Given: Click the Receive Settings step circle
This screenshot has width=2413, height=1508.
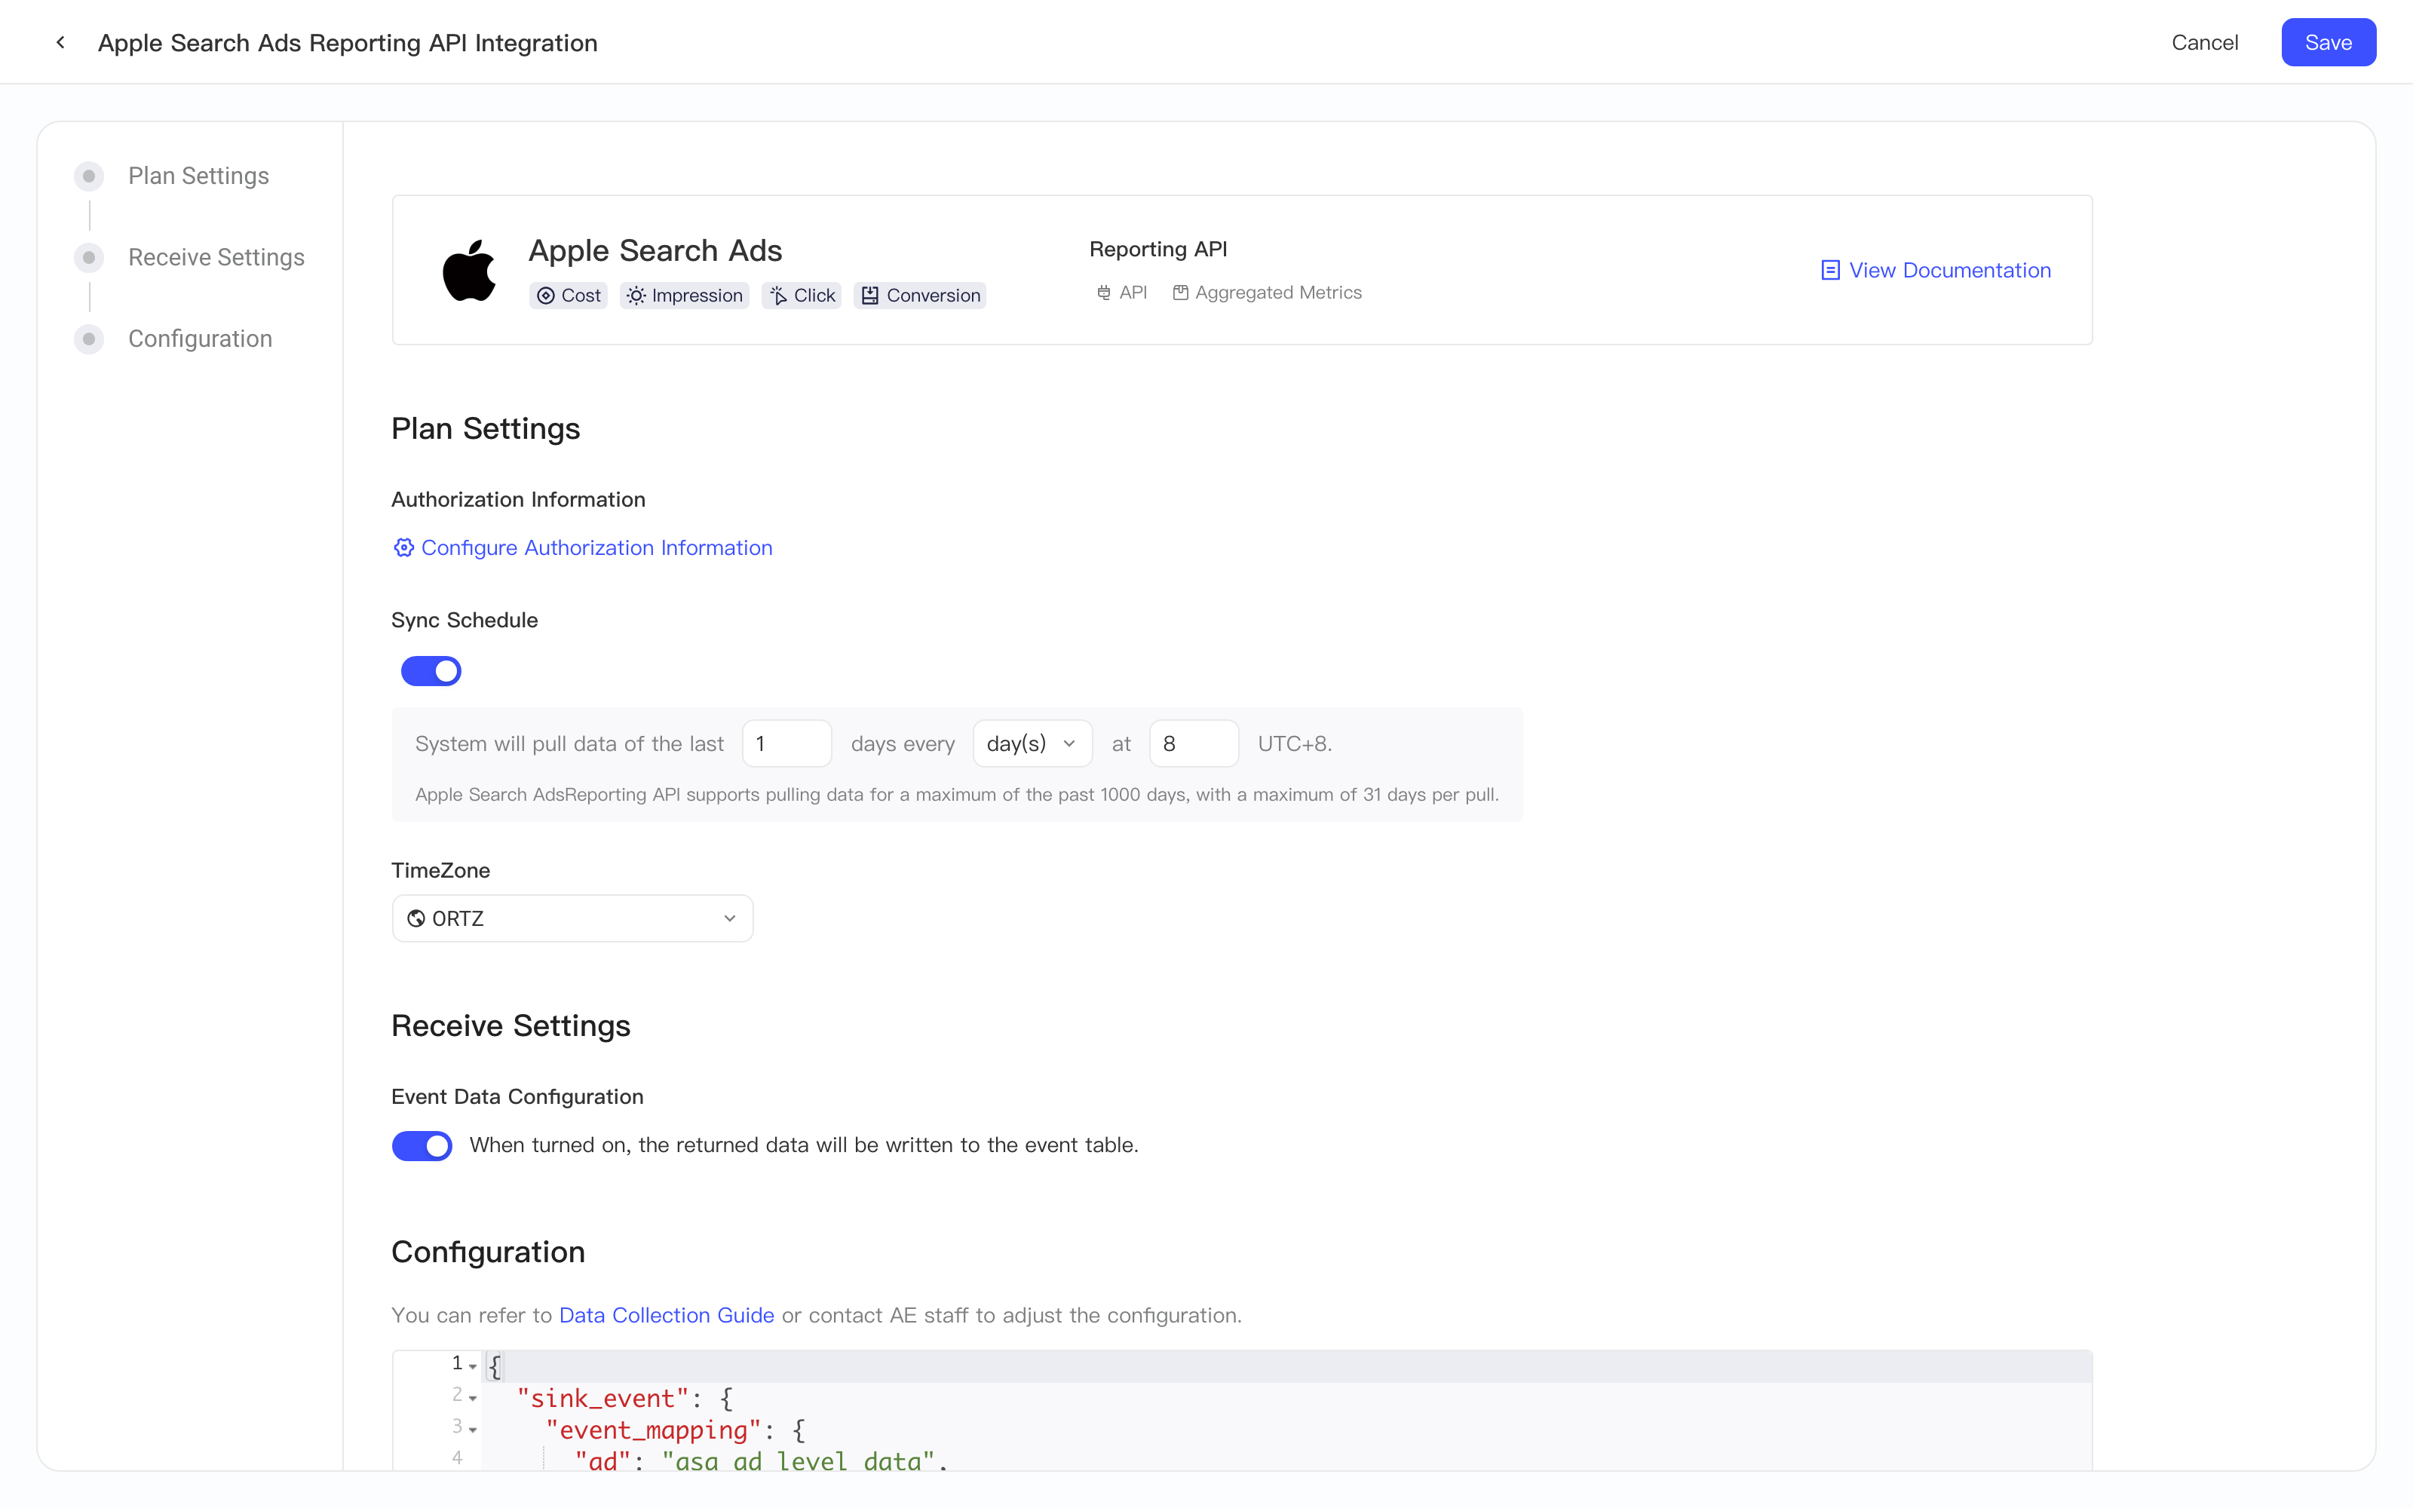Looking at the screenshot, I should click(x=89, y=257).
